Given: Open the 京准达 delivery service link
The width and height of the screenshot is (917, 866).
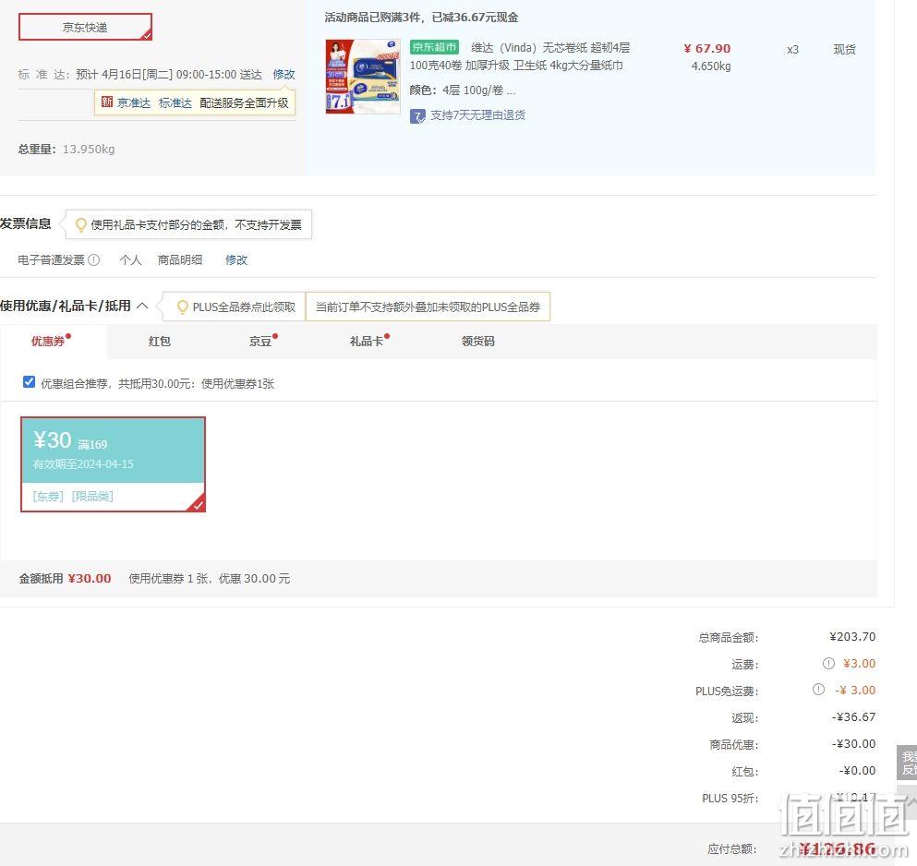Looking at the screenshot, I should [134, 102].
